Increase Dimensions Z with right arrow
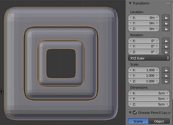 click(167, 104)
